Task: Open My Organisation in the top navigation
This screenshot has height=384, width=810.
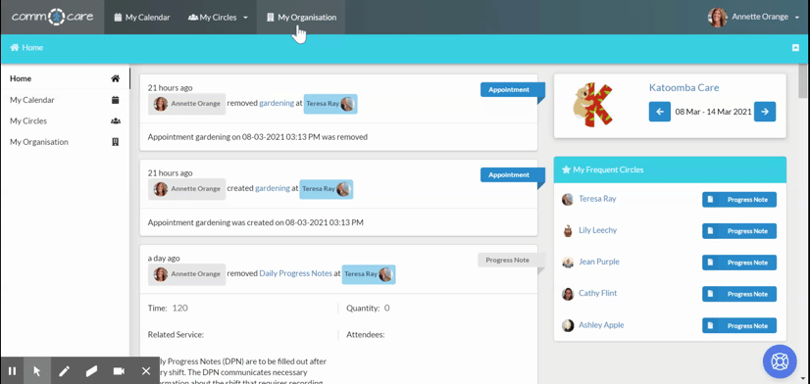Action: pos(301,18)
